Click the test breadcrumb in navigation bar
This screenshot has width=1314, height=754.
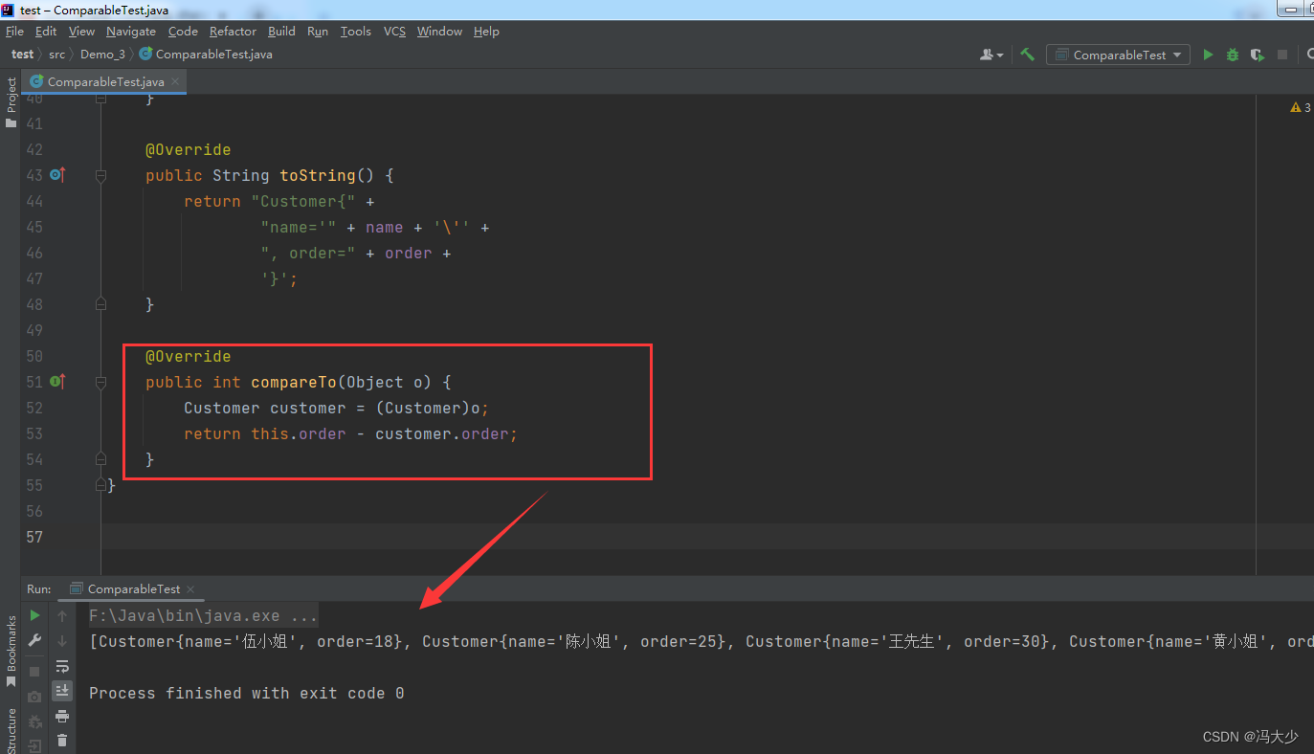[22, 55]
